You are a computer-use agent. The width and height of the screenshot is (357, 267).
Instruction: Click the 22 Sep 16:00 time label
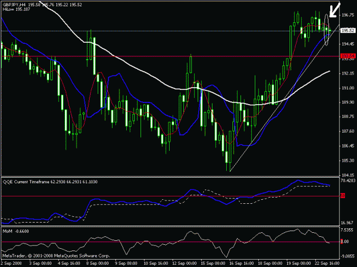point(327,263)
